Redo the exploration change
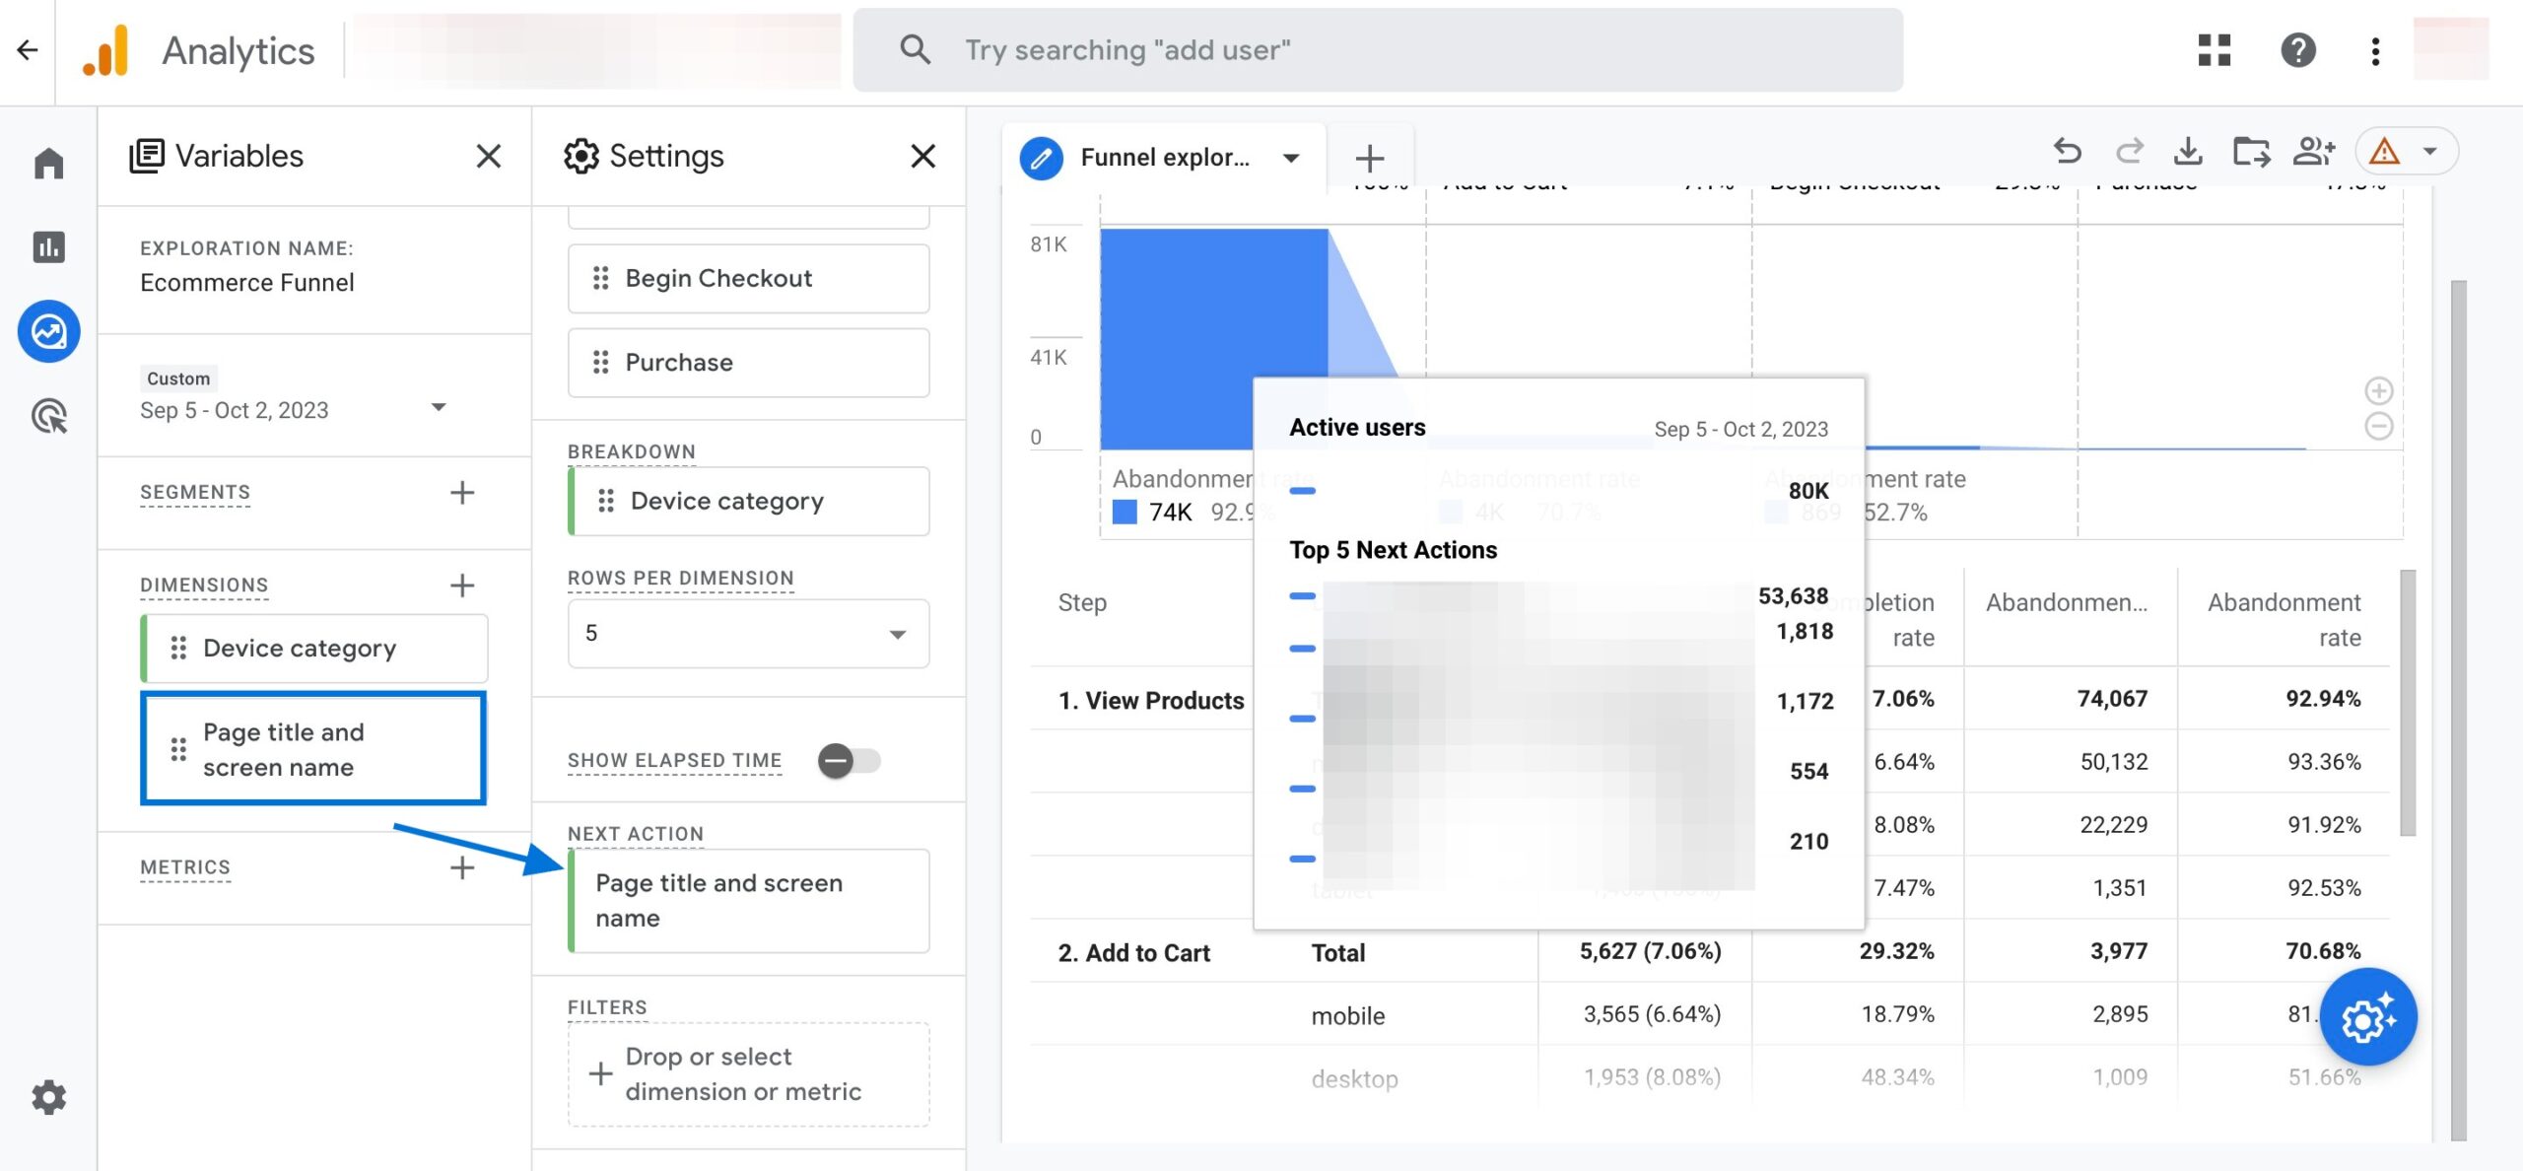Screen dimensions: 2523x1171 tap(2129, 152)
